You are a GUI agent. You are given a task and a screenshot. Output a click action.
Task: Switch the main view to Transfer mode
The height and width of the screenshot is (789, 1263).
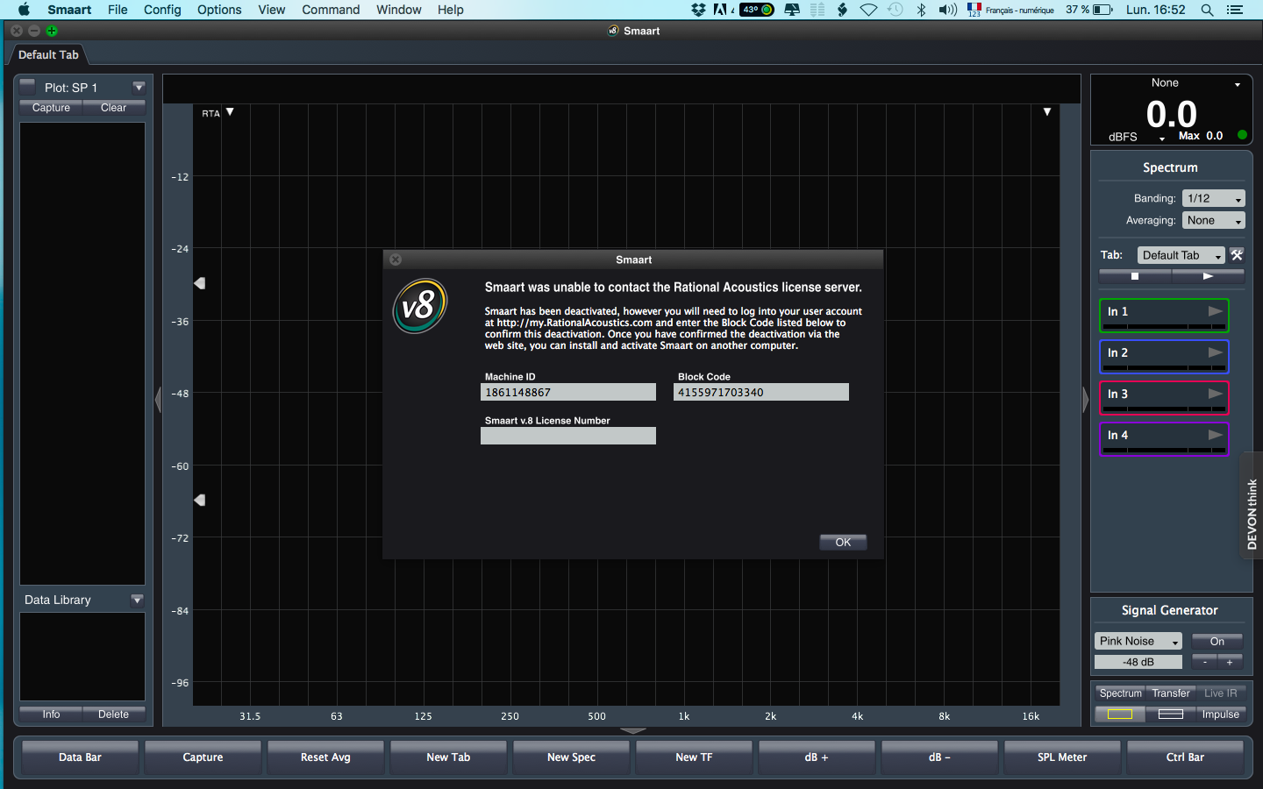coord(1170,693)
